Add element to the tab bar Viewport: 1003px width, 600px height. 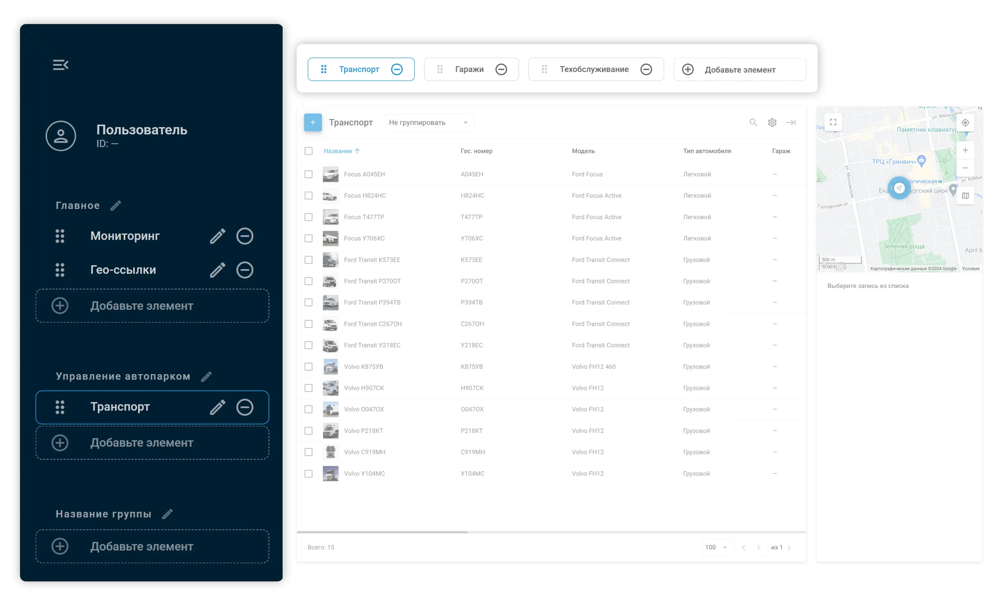pyautogui.click(x=739, y=69)
